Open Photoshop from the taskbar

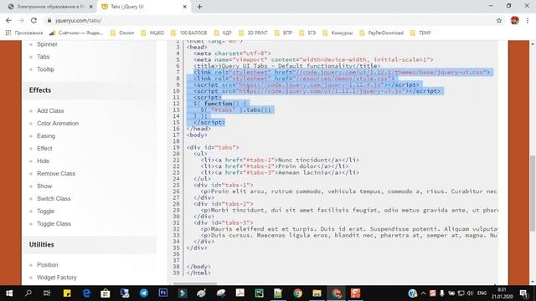pos(163,293)
